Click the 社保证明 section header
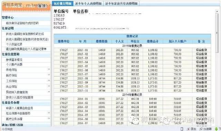Image resolution: width=221 pixels, height=131 pixels. 8,28
